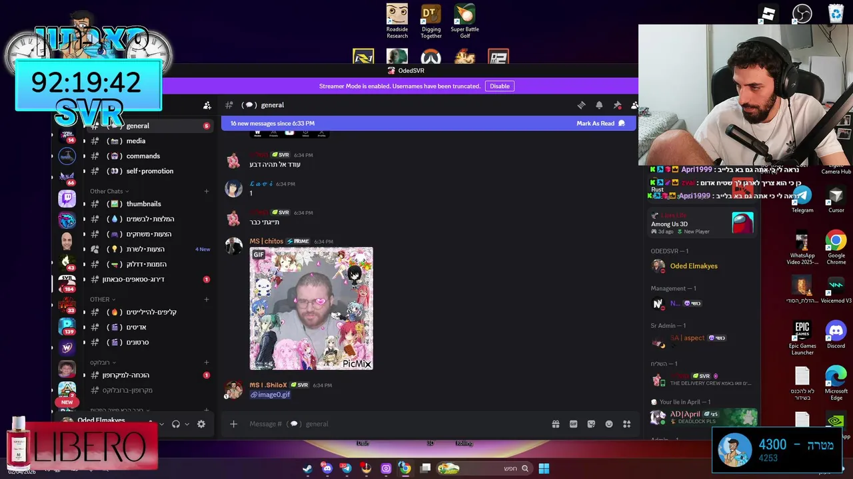Collapse the Other Chats category
This screenshot has height=479, width=853.
[x=109, y=191]
